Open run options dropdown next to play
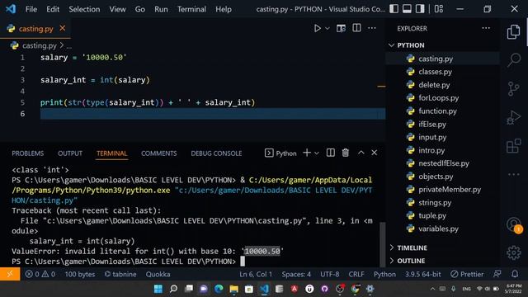This screenshot has height=297, width=528. coord(328,28)
